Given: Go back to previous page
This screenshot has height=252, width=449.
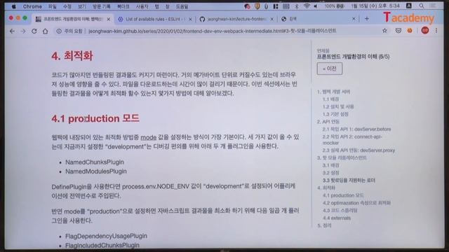Looking at the screenshot, I should click(x=12, y=31).
